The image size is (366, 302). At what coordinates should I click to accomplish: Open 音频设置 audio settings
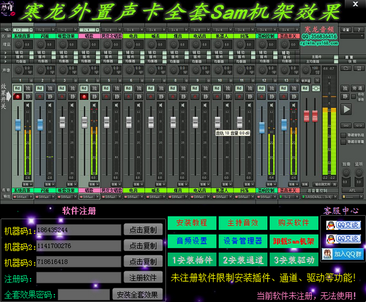point(191,241)
